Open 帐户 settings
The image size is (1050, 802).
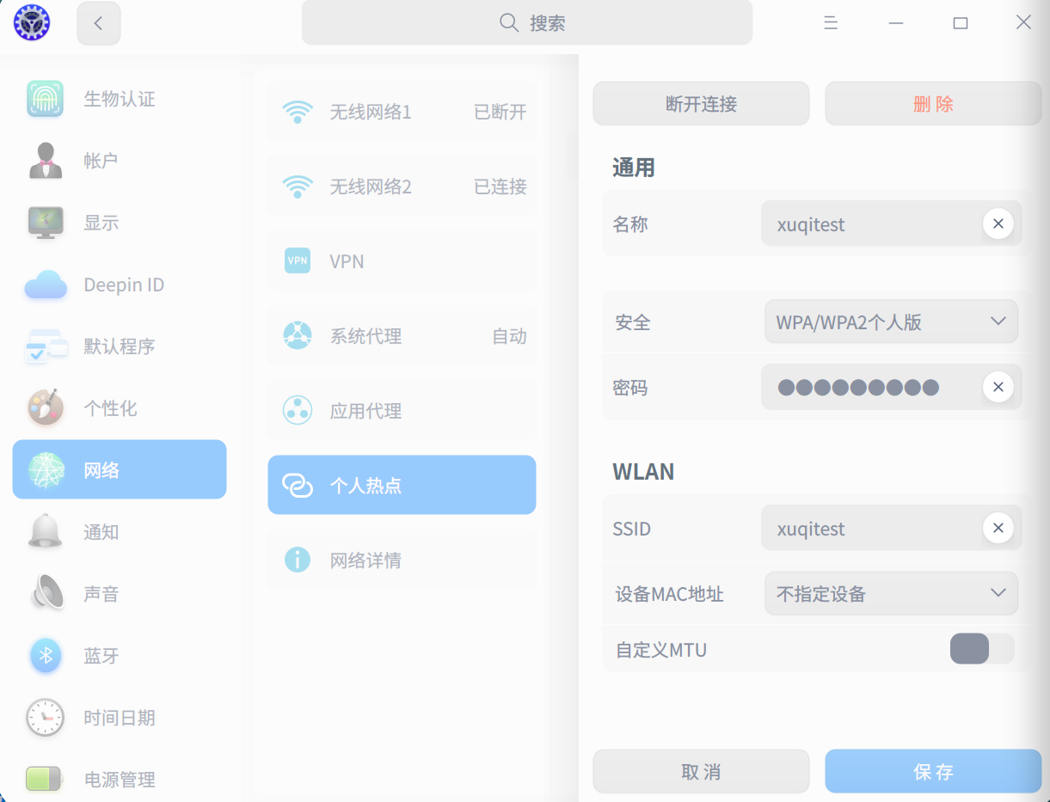pos(120,161)
